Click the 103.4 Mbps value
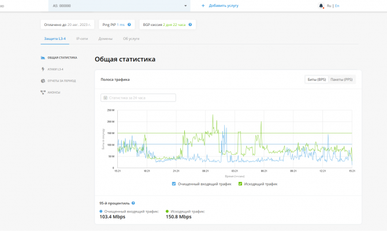This screenshot has height=231, width=387. pos(112,217)
